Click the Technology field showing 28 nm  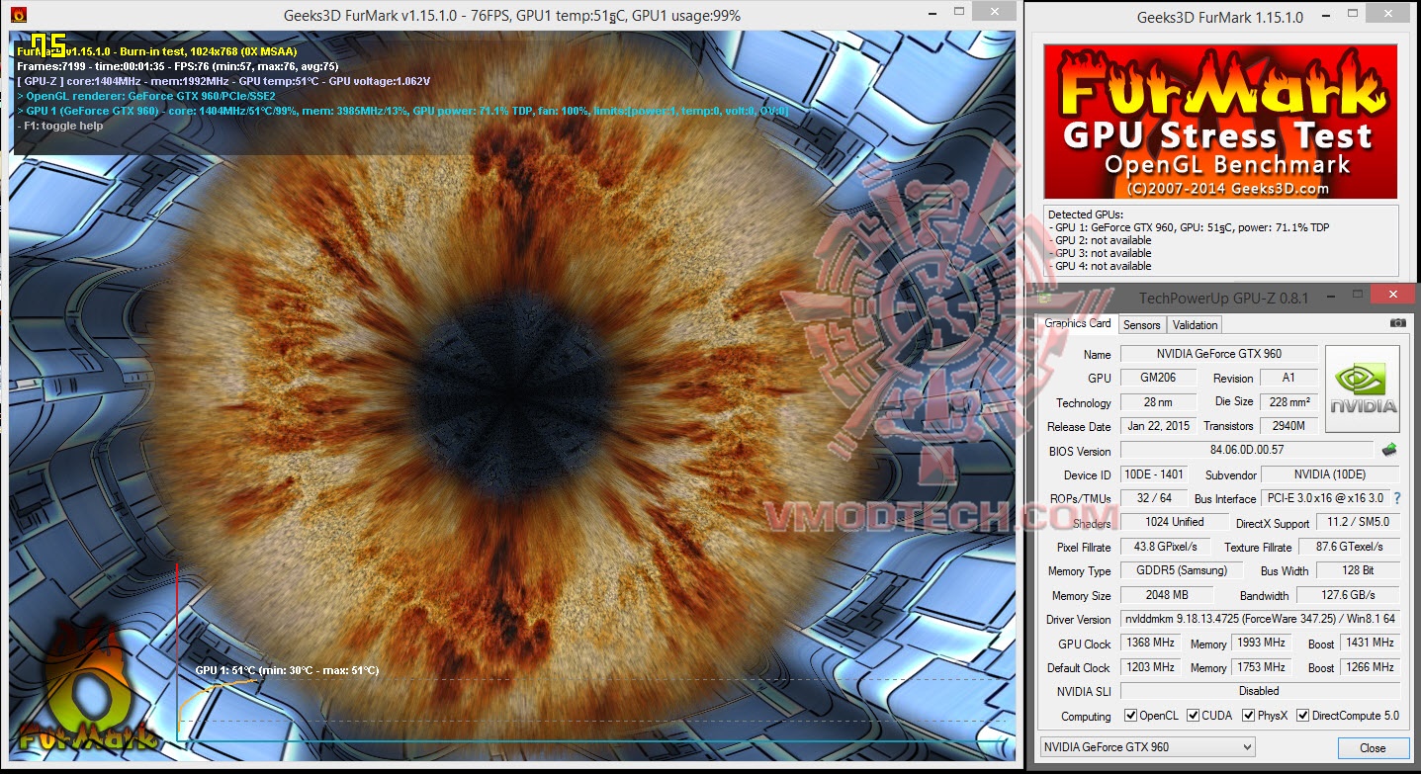[1159, 402]
